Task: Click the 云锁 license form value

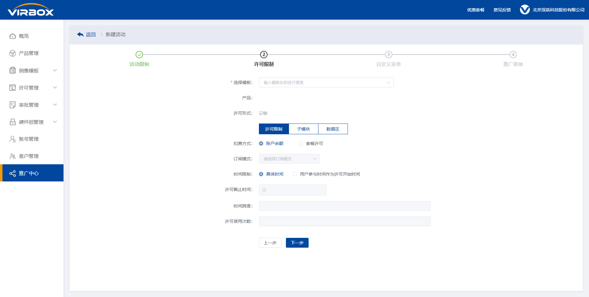Action: [x=263, y=113]
